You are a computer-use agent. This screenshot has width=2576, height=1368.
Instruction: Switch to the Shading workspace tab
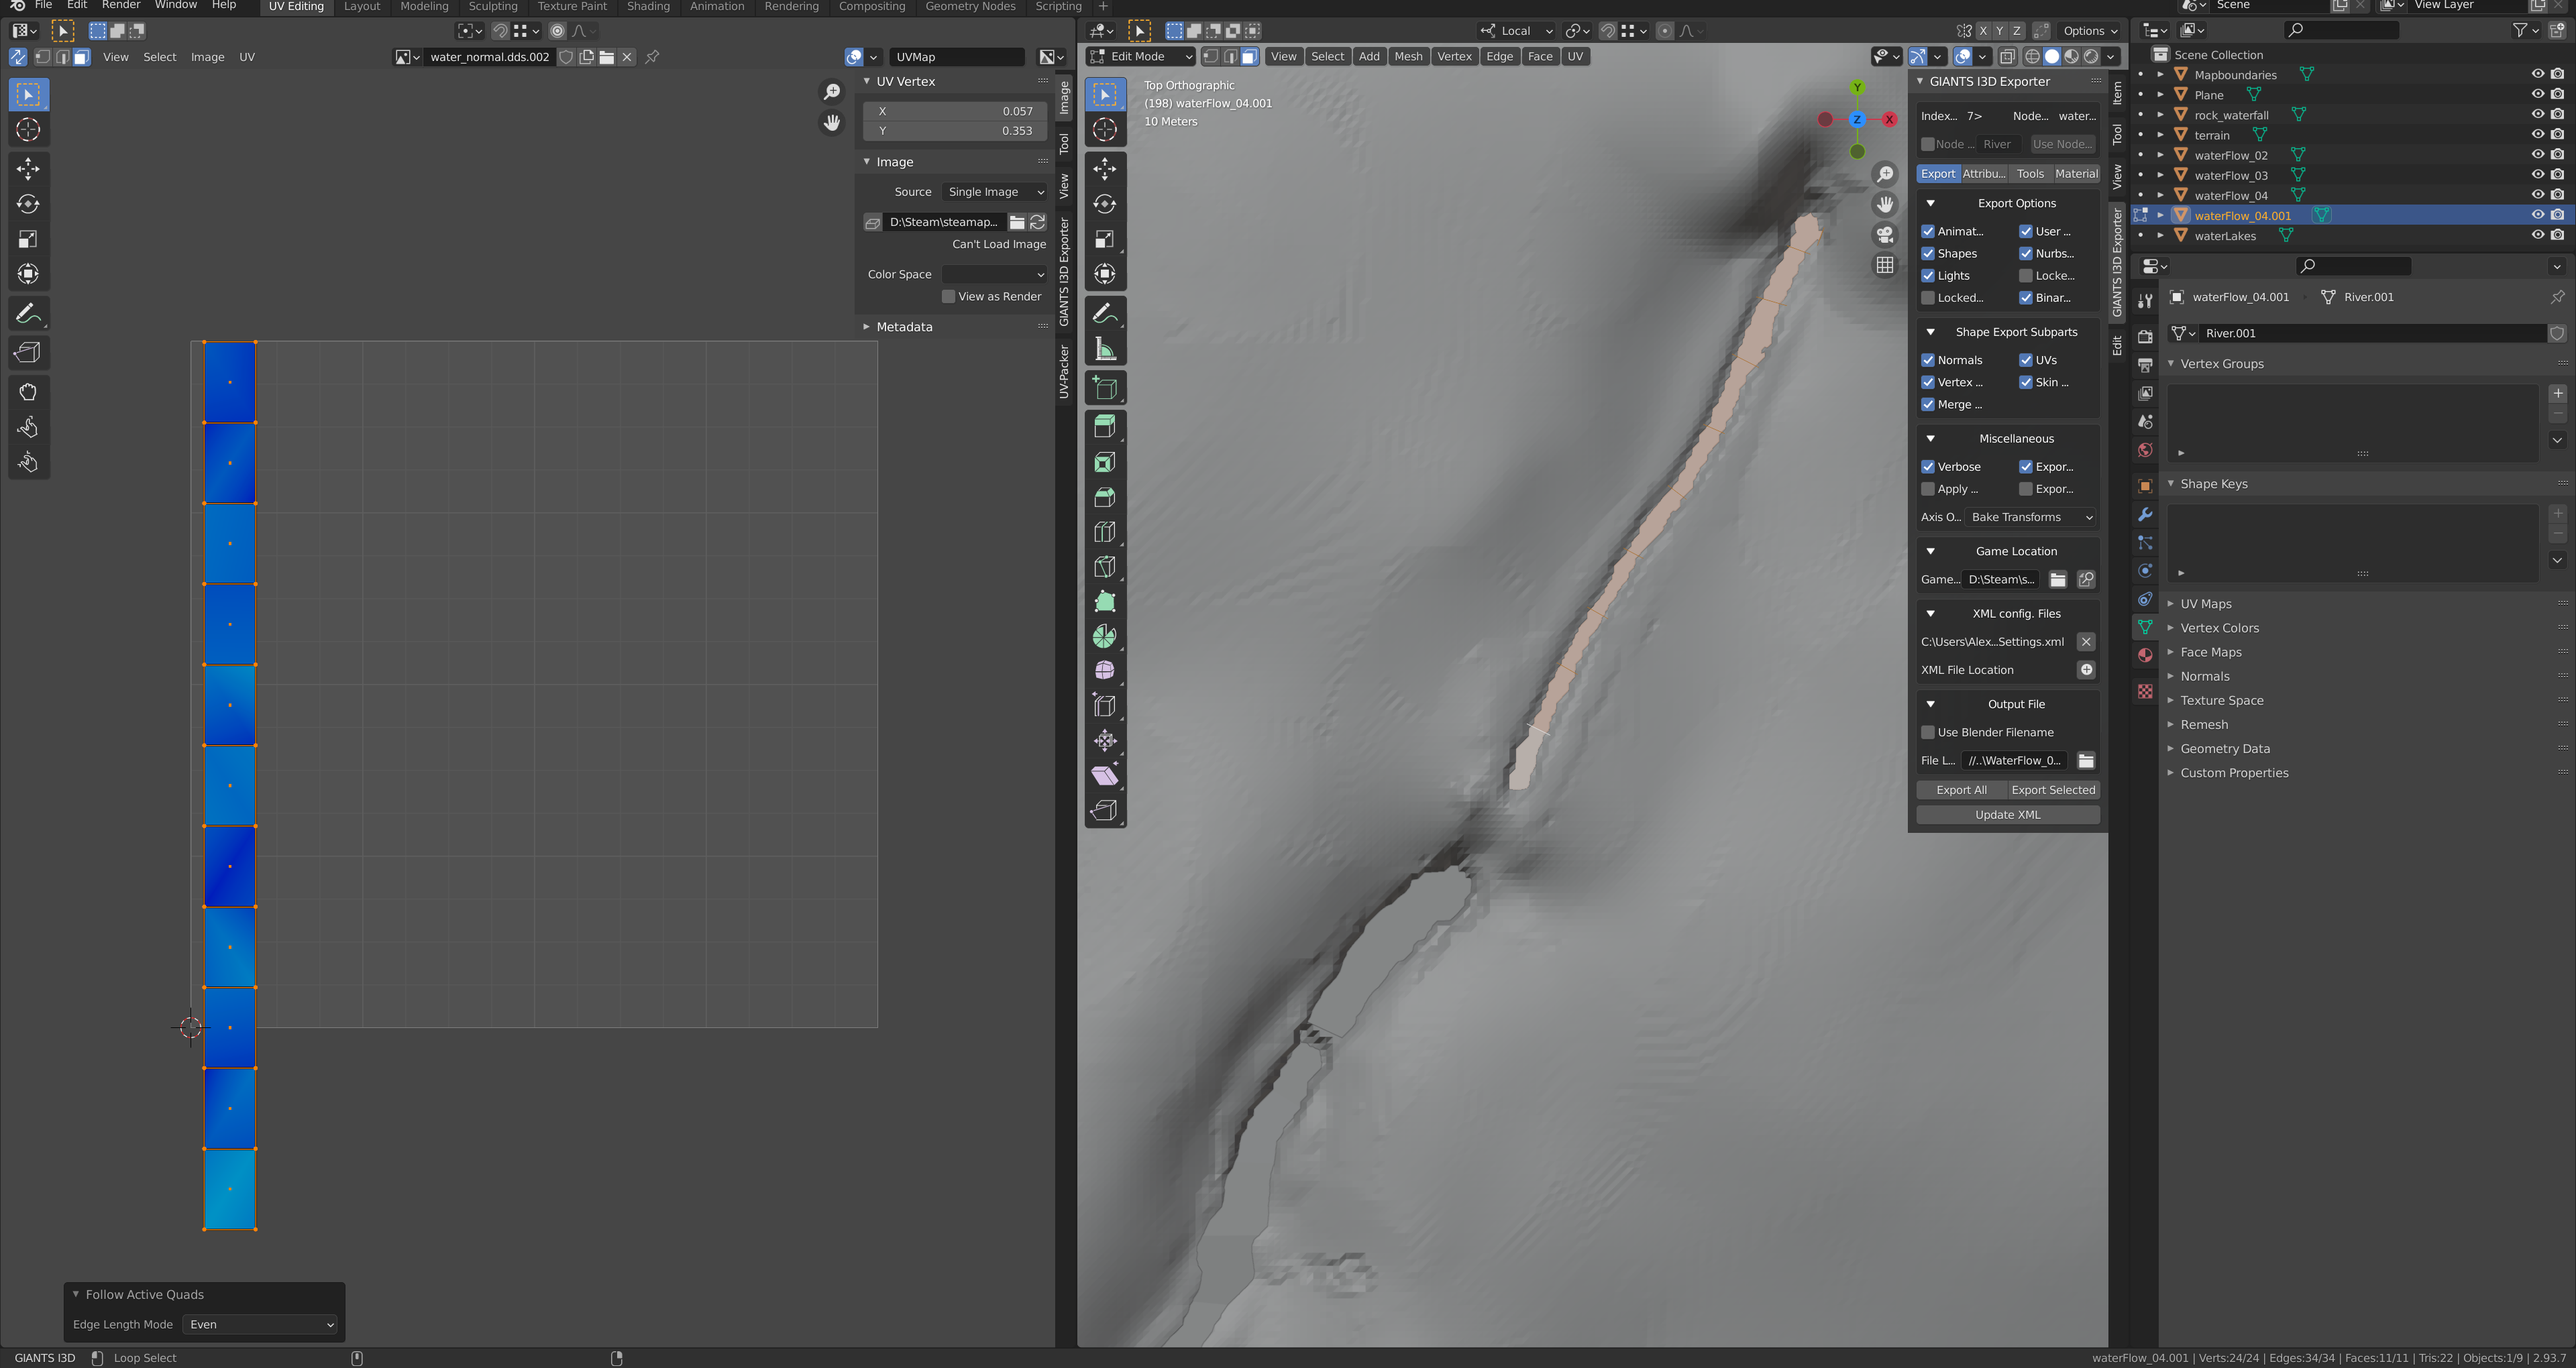point(648,6)
